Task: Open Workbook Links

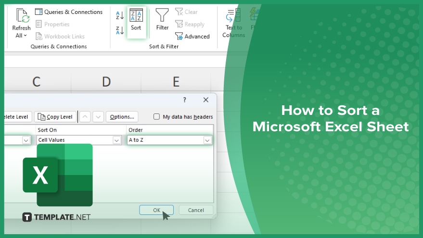Action: click(60, 37)
